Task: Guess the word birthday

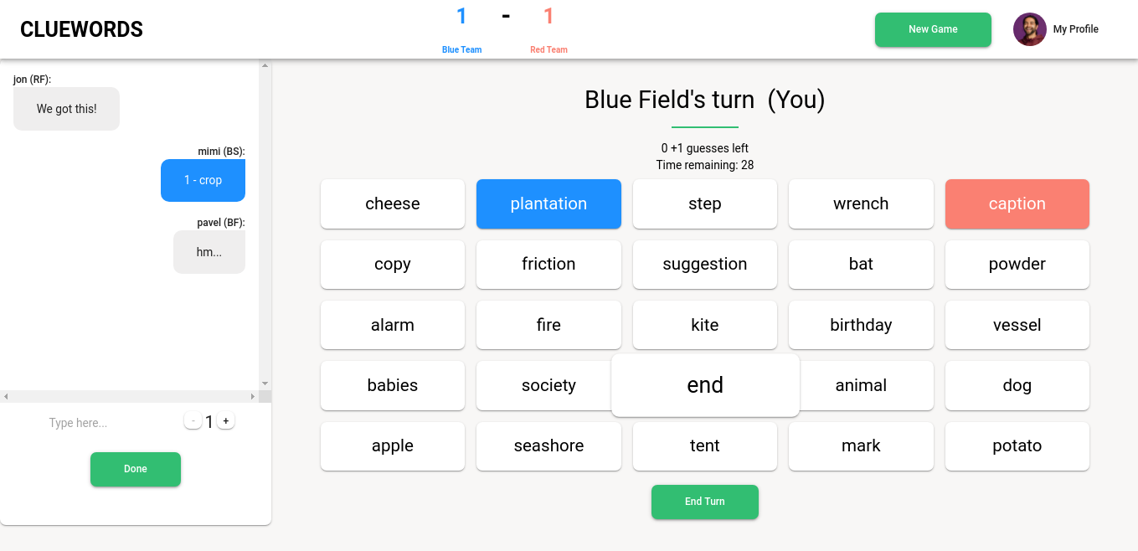Action: [861, 325]
